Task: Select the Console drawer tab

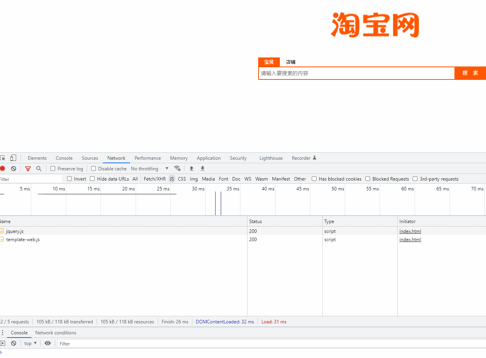Action: tap(19, 333)
